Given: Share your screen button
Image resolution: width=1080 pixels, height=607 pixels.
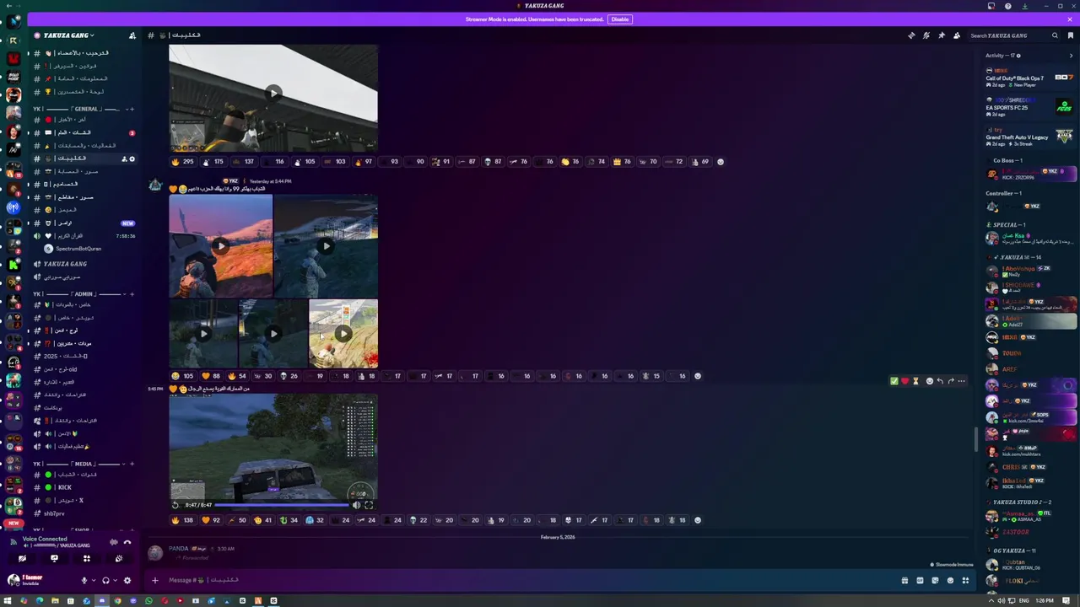Looking at the screenshot, I should [x=54, y=558].
